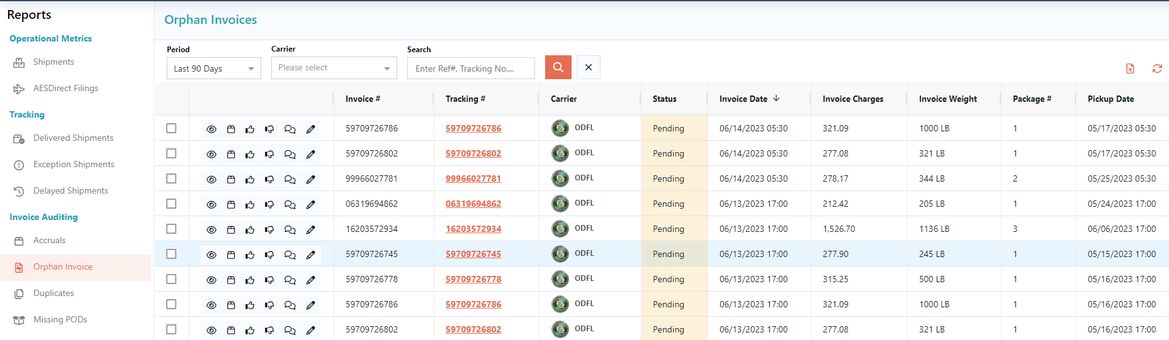Open AESDirect Filings report
Screen dimensions: 1169x340
pos(65,88)
